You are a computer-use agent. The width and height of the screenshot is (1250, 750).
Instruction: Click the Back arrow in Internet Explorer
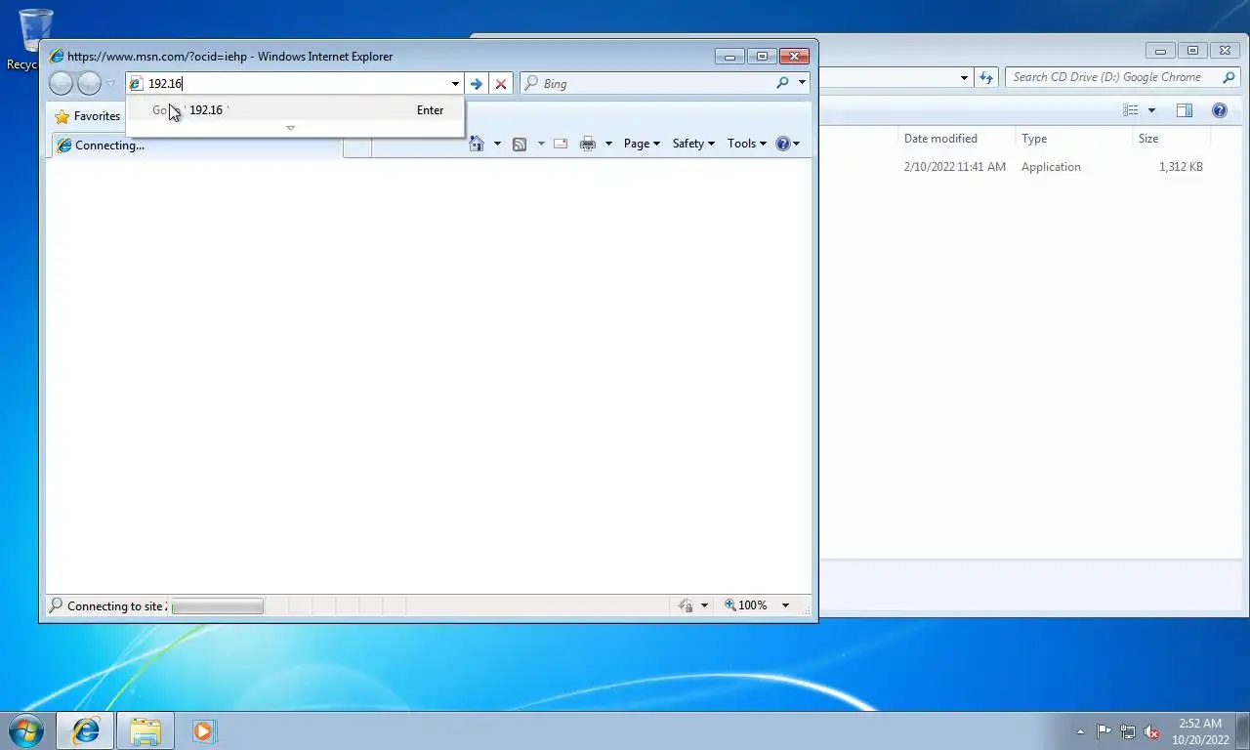[61, 84]
